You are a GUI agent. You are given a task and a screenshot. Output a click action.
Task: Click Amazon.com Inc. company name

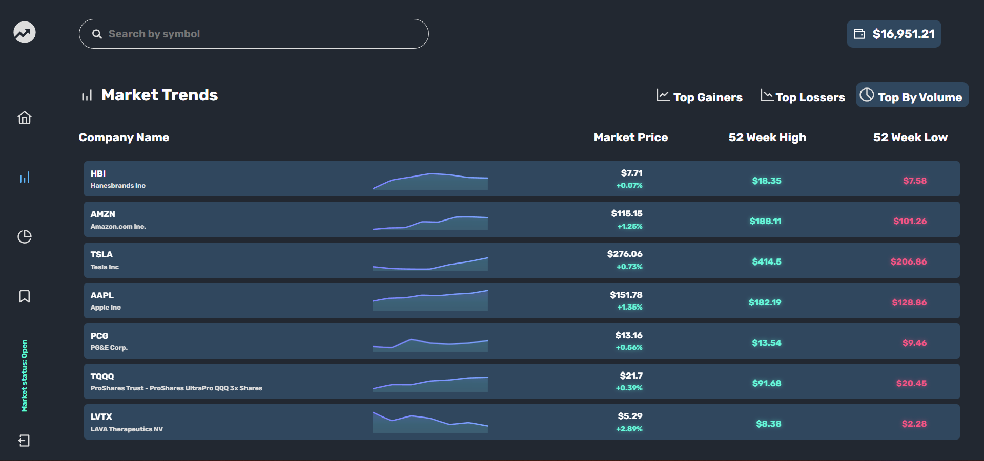point(118,226)
